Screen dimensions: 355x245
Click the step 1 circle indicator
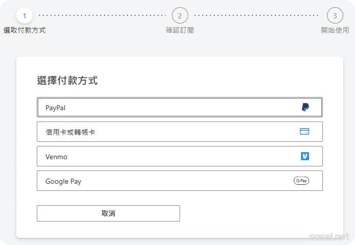coord(24,15)
